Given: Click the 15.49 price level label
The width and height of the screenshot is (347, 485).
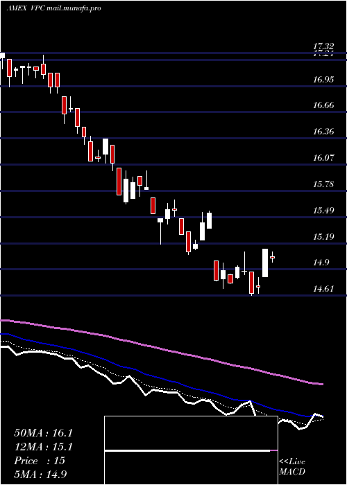Looking at the screenshot, I should tap(323, 211).
